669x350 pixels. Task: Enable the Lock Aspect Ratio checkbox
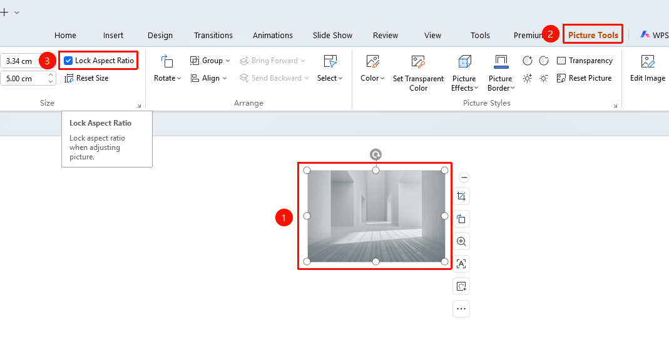[x=68, y=61]
